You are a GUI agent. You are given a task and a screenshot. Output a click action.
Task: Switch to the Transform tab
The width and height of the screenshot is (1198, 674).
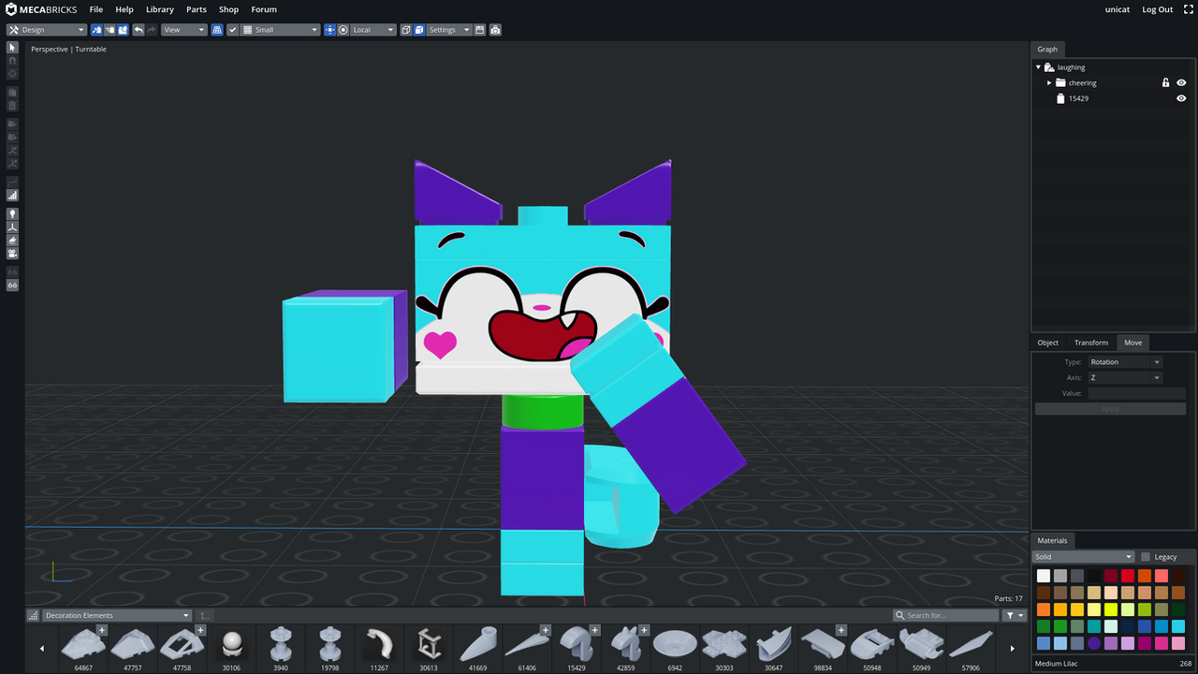[x=1091, y=343]
